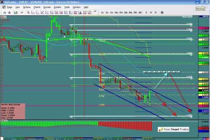Screen dimensions: 210x140
Task: Switch chart to 5m timeframe
Action: (x=112, y=13)
